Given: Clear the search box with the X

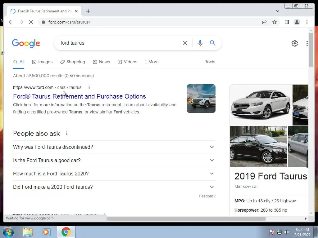Looking at the screenshot, I should click(185, 43).
